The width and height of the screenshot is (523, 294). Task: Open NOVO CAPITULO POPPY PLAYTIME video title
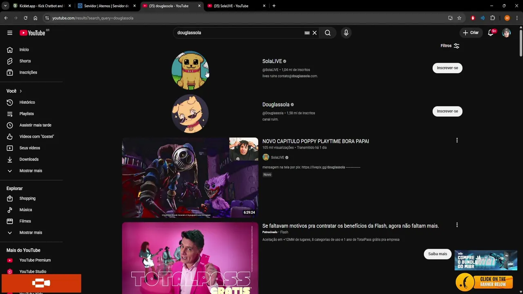[x=315, y=141]
